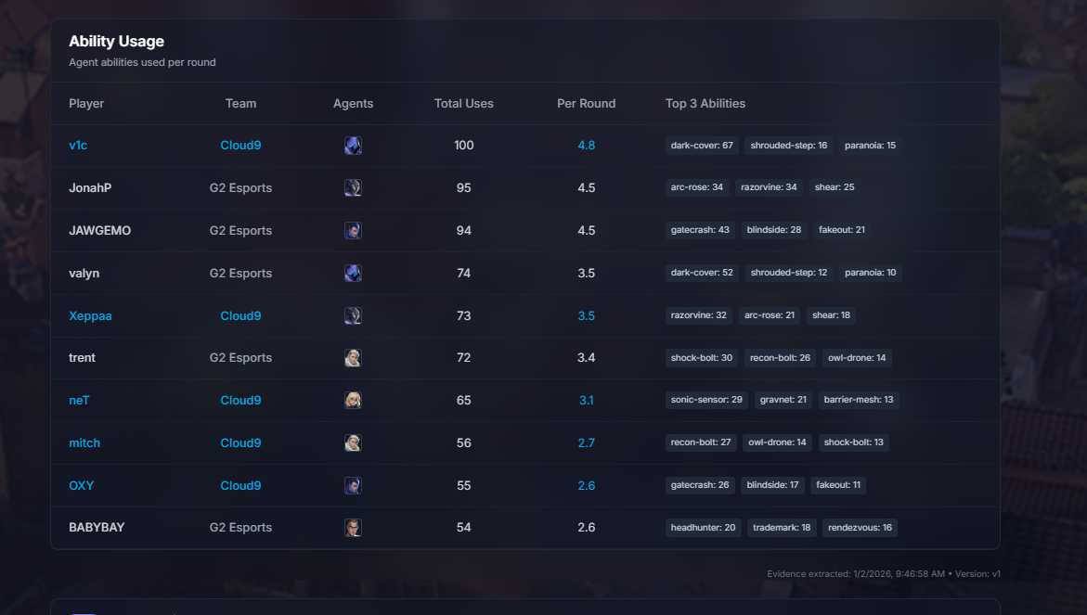
Task: Click the Agents column header
Action: click(353, 103)
